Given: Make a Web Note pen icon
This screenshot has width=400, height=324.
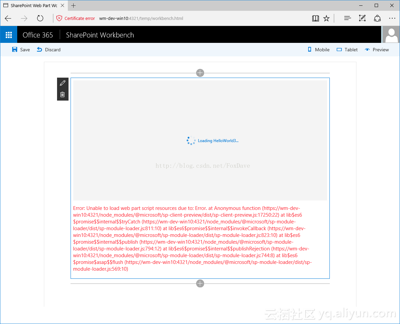Looking at the screenshot, I should (x=362, y=18).
